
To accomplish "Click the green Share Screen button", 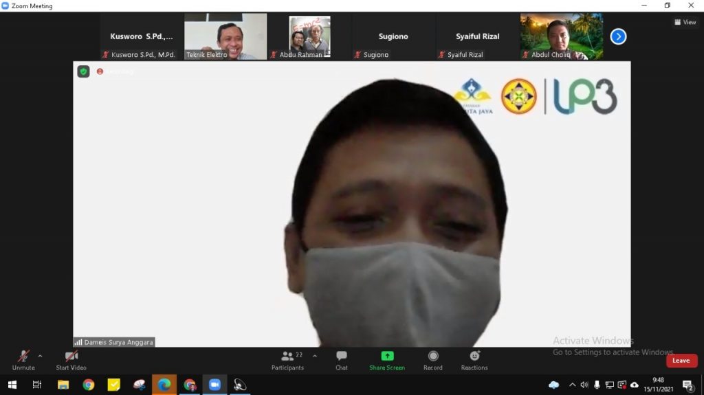I will pos(387,361).
